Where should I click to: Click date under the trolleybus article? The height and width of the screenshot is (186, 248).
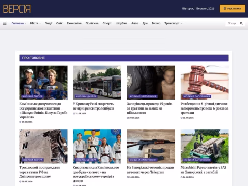(80, 113)
